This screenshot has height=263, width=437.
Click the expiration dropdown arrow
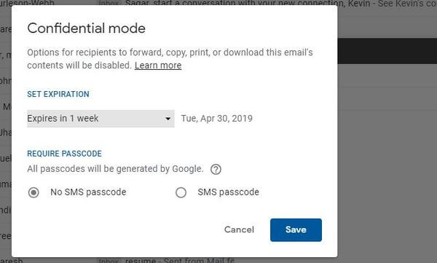click(x=168, y=119)
